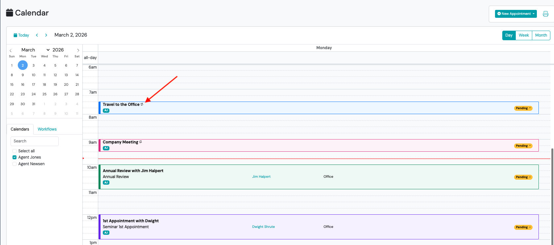Click the vertical scrollbar of the schedule

coord(552,196)
